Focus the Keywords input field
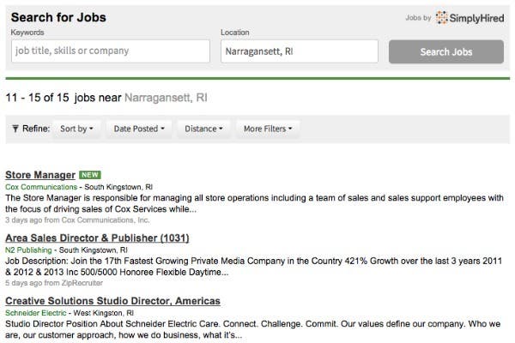Viewport: 515px width, 343px height. coord(110,51)
